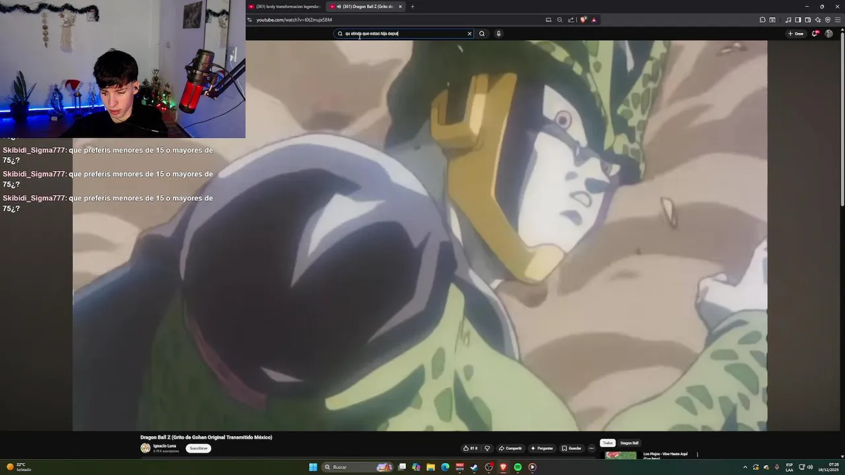Open options for Los Piojos suggested video
The height and width of the screenshot is (475, 845).
(x=697, y=454)
